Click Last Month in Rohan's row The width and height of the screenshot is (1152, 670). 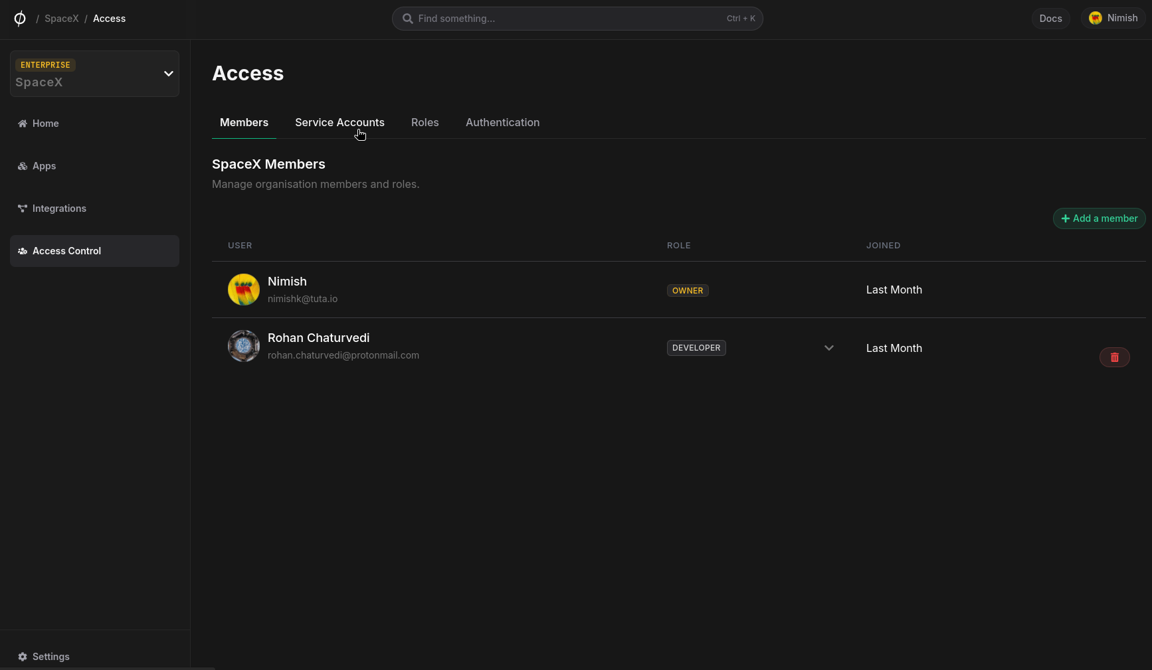(x=894, y=349)
